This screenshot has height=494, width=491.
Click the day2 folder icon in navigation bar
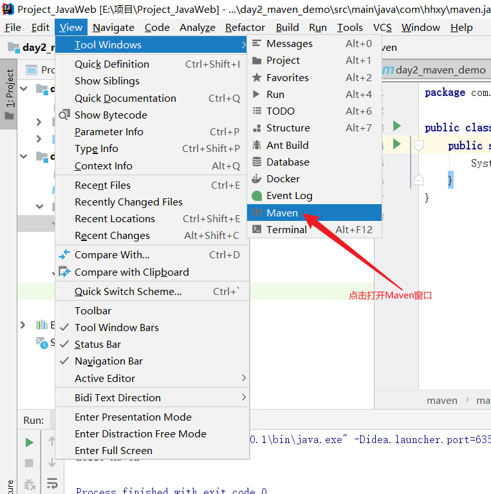pyautogui.click(x=14, y=47)
